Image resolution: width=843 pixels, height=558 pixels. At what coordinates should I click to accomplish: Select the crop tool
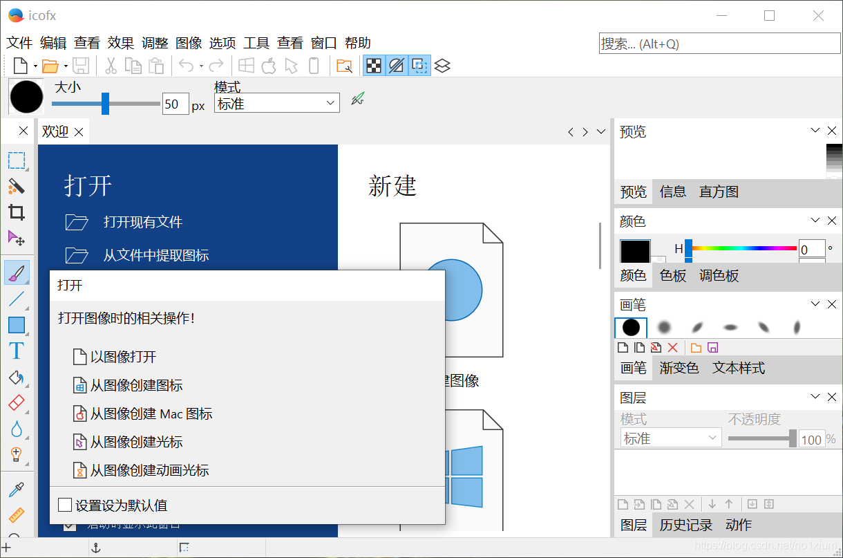point(17,212)
